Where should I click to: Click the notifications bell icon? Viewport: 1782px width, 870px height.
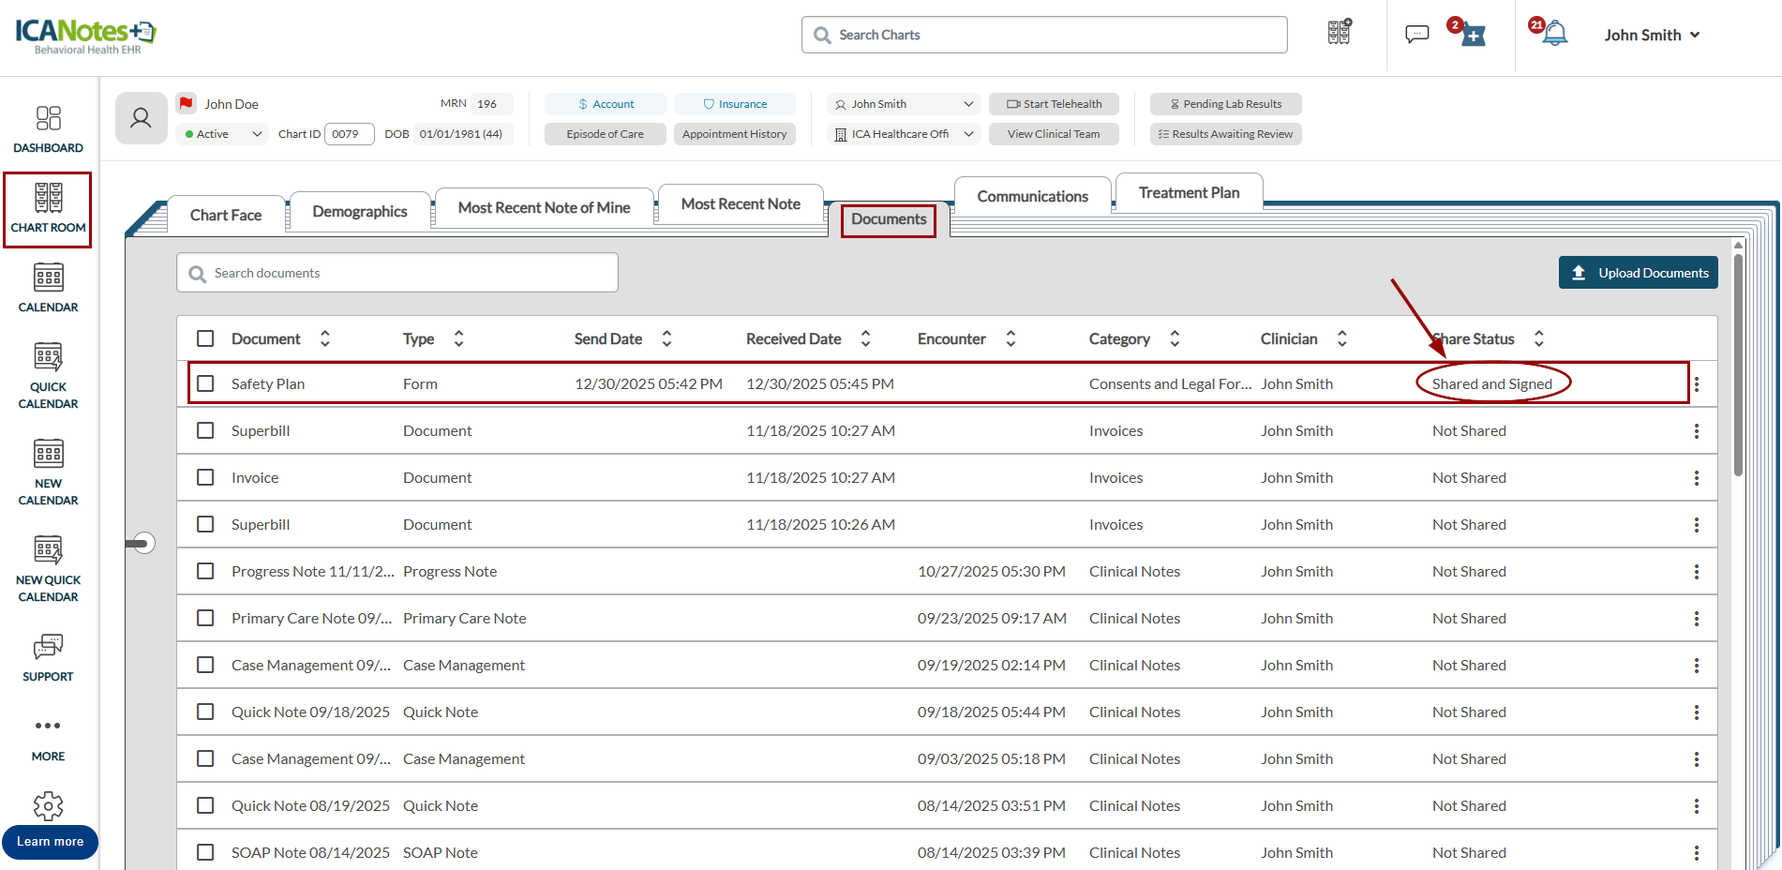click(1555, 34)
